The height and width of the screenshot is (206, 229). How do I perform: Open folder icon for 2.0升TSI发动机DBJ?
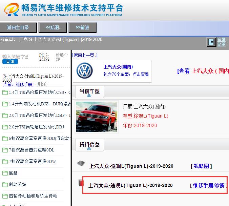point(5,127)
